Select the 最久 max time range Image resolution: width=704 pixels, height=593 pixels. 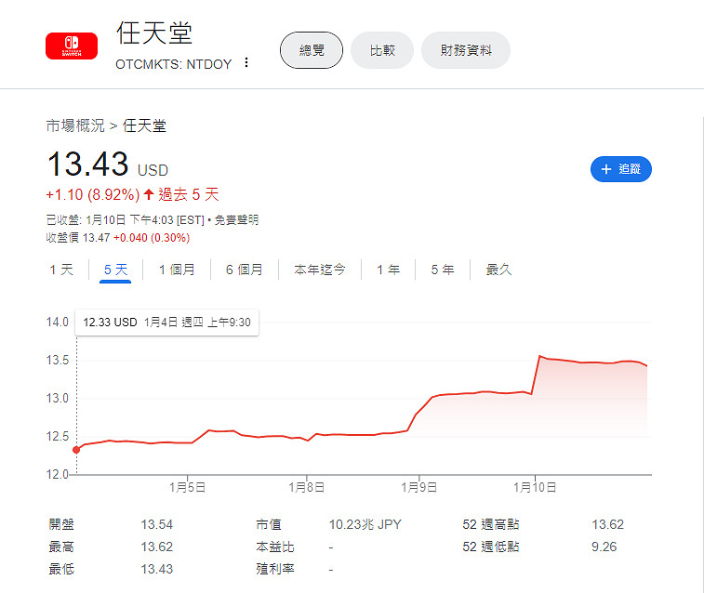coord(498,270)
